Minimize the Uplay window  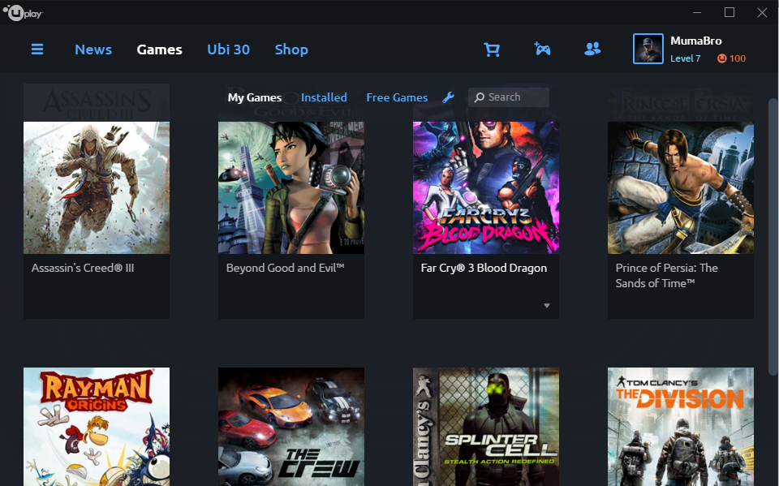[x=697, y=12]
